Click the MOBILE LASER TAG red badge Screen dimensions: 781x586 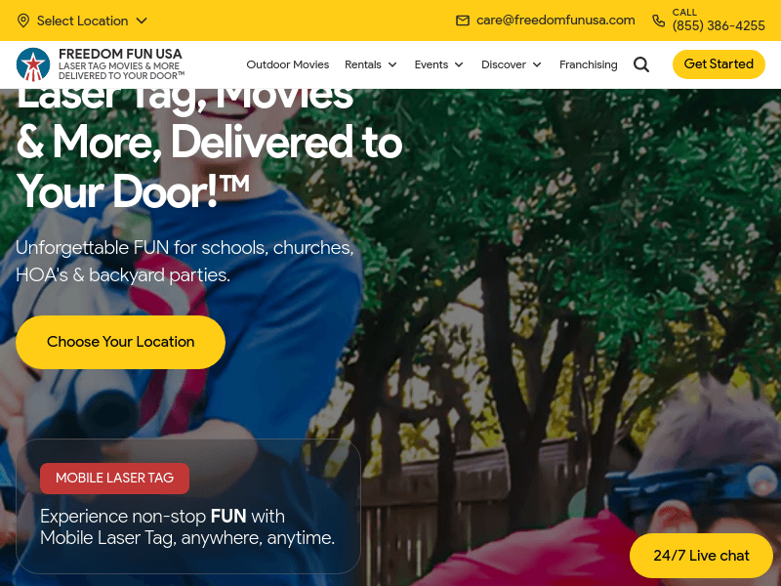click(x=114, y=478)
